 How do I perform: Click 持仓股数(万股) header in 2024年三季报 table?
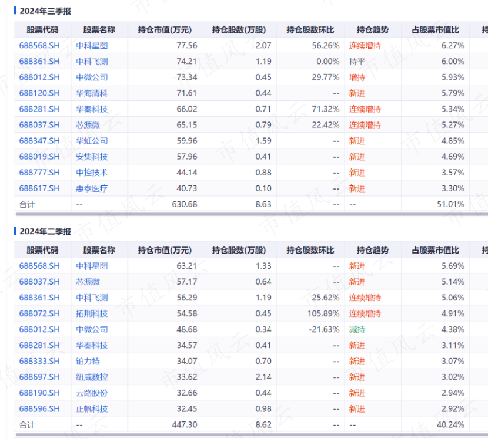tap(239, 30)
